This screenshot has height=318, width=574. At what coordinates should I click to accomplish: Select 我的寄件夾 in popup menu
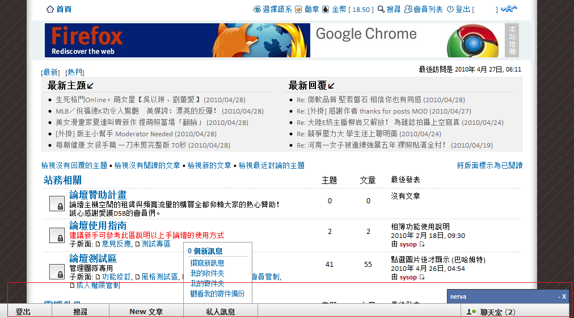click(x=207, y=283)
